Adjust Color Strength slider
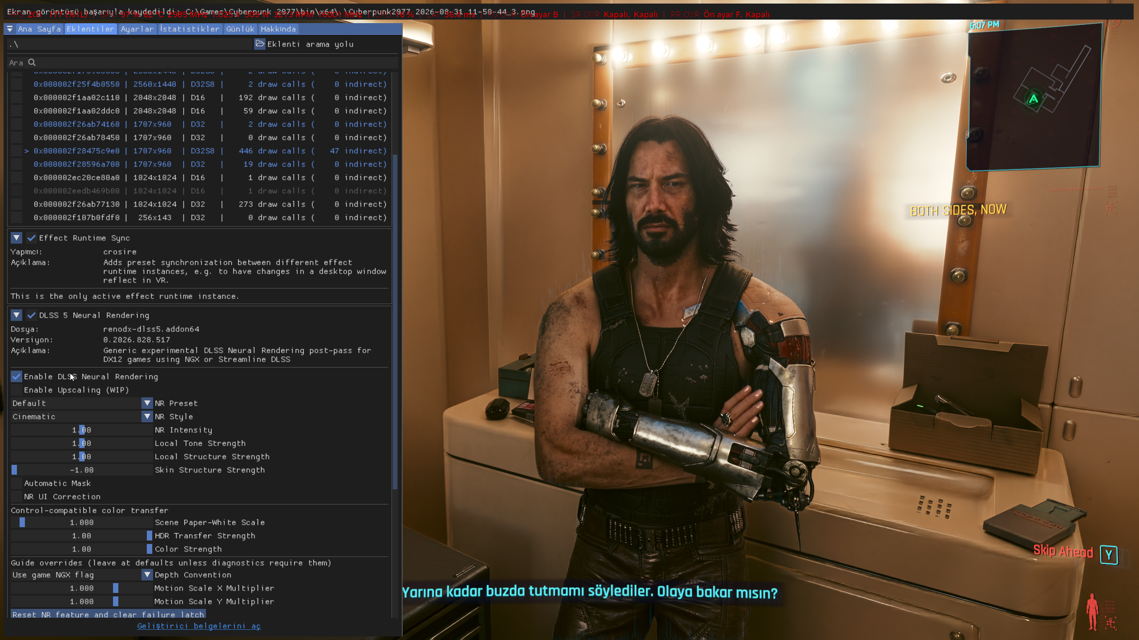Image resolution: width=1139 pixels, height=640 pixels. [x=82, y=549]
